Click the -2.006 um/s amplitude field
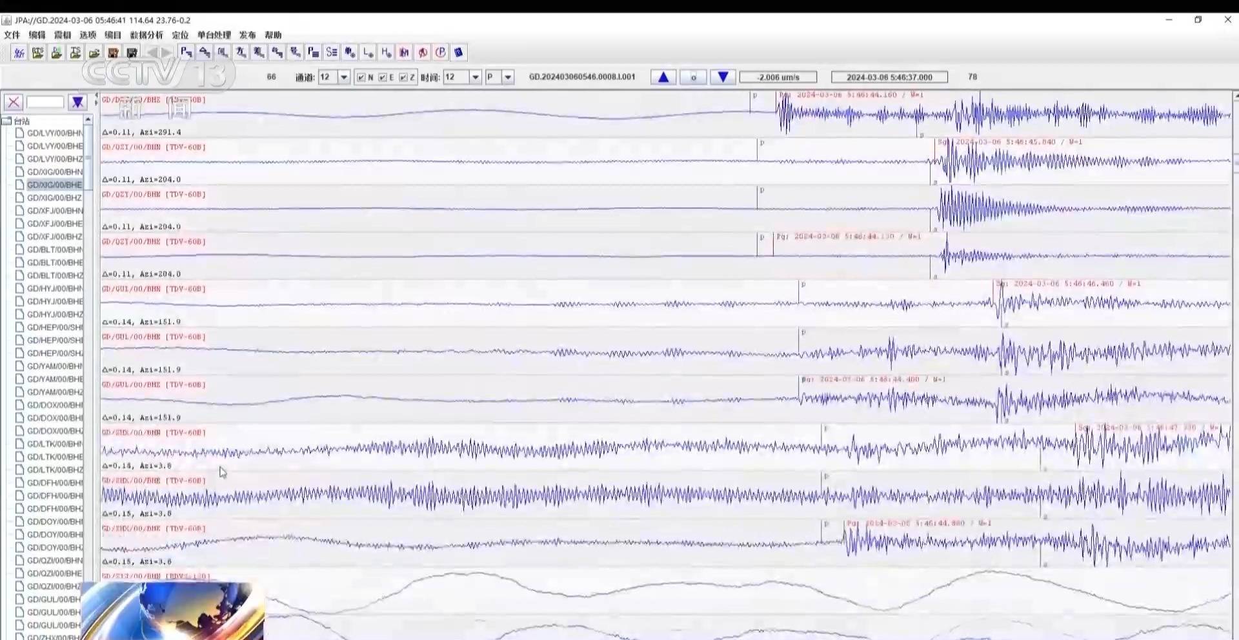Viewport: 1239px width, 640px height. pos(778,77)
